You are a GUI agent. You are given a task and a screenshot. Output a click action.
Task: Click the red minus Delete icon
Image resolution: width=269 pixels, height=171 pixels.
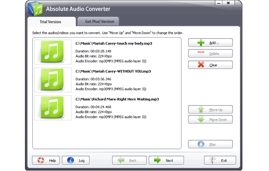[201, 52]
